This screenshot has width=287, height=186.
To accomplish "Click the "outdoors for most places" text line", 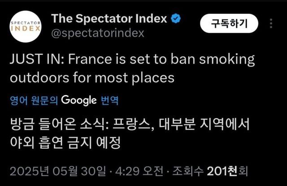I will [91, 77].
